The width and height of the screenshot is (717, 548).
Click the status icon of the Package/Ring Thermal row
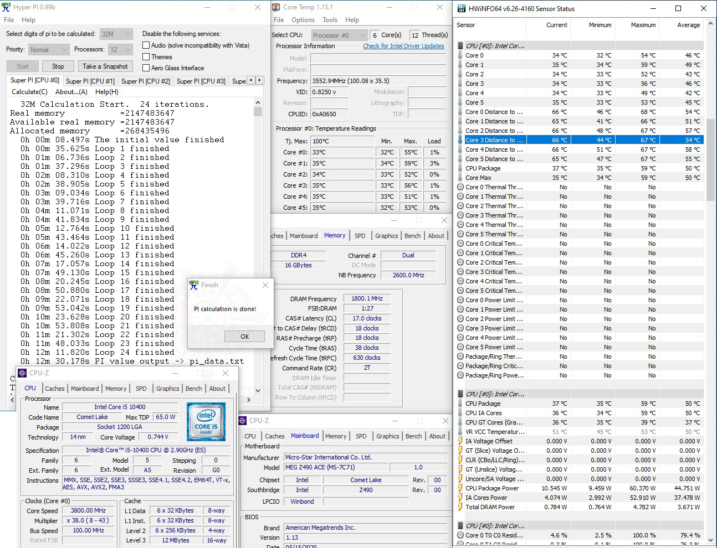click(x=460, y=356)
